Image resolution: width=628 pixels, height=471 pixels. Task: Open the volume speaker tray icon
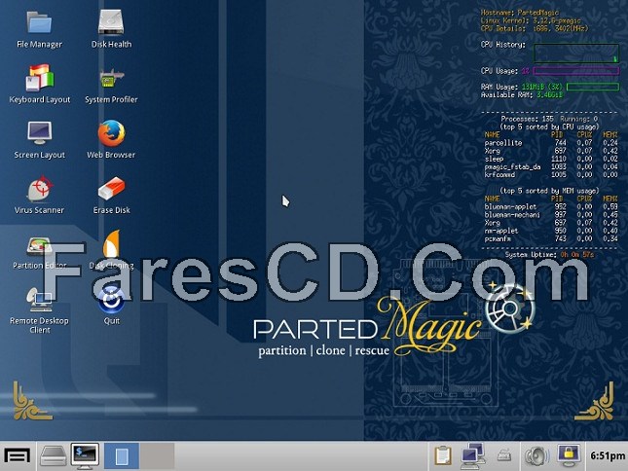(x=536, y=455)
